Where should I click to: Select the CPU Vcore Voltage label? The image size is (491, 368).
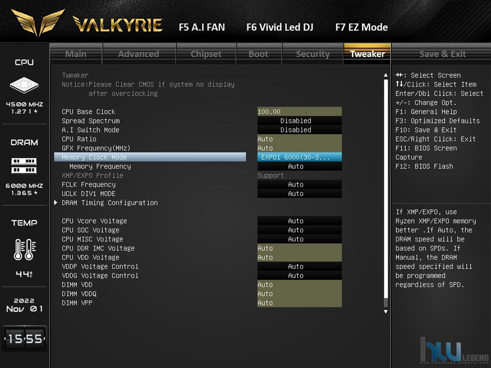tap(94, 221)
